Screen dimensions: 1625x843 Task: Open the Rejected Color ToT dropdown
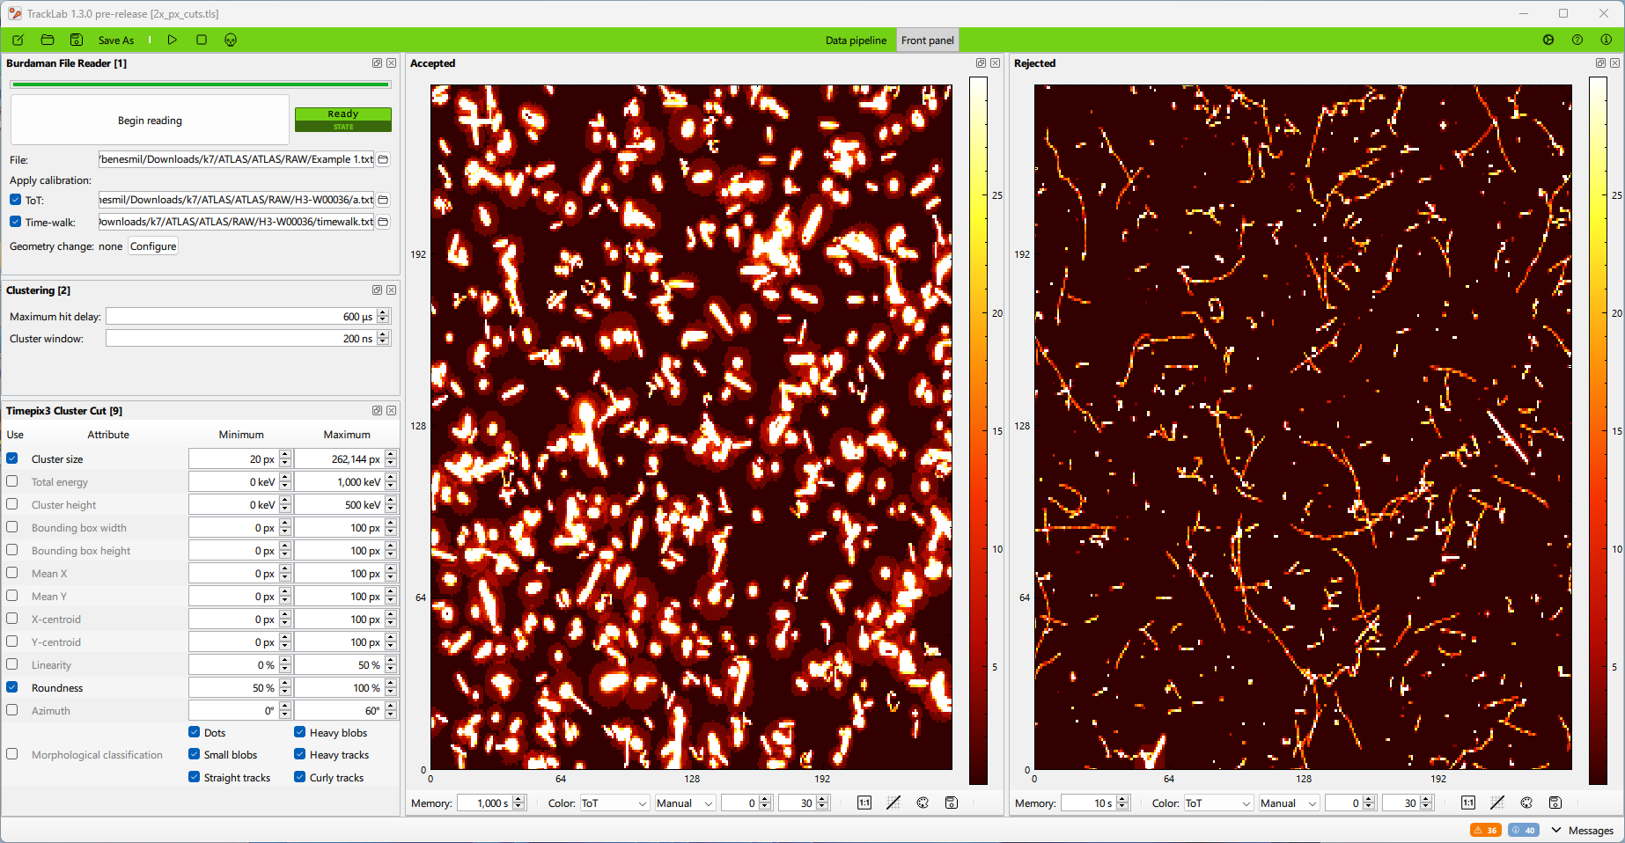(x=1217, y=803)
